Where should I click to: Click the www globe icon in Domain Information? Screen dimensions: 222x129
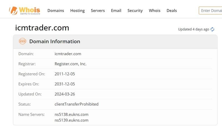point(22,41)
